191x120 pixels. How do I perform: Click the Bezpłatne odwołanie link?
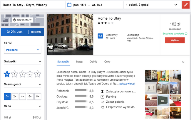173,34
